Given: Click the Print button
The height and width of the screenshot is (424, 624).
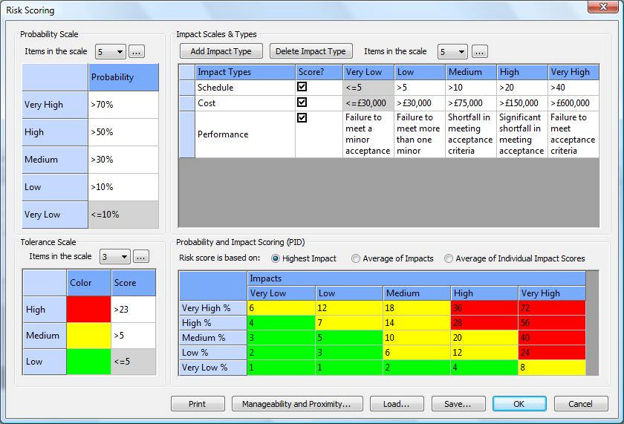Looking at the screenshot, I should pos(198,404).
